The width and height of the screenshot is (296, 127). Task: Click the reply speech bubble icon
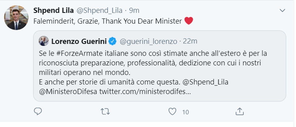(x=38, y=112)
